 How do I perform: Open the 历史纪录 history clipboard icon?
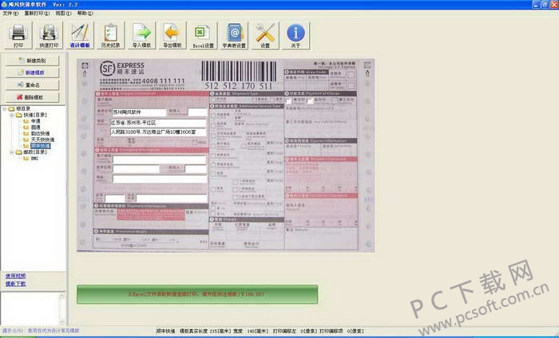[x=110, y=35]
